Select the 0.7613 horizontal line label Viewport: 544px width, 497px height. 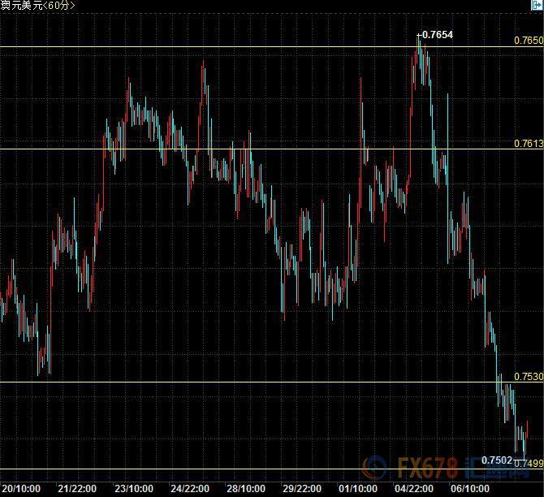pos(528,143)
